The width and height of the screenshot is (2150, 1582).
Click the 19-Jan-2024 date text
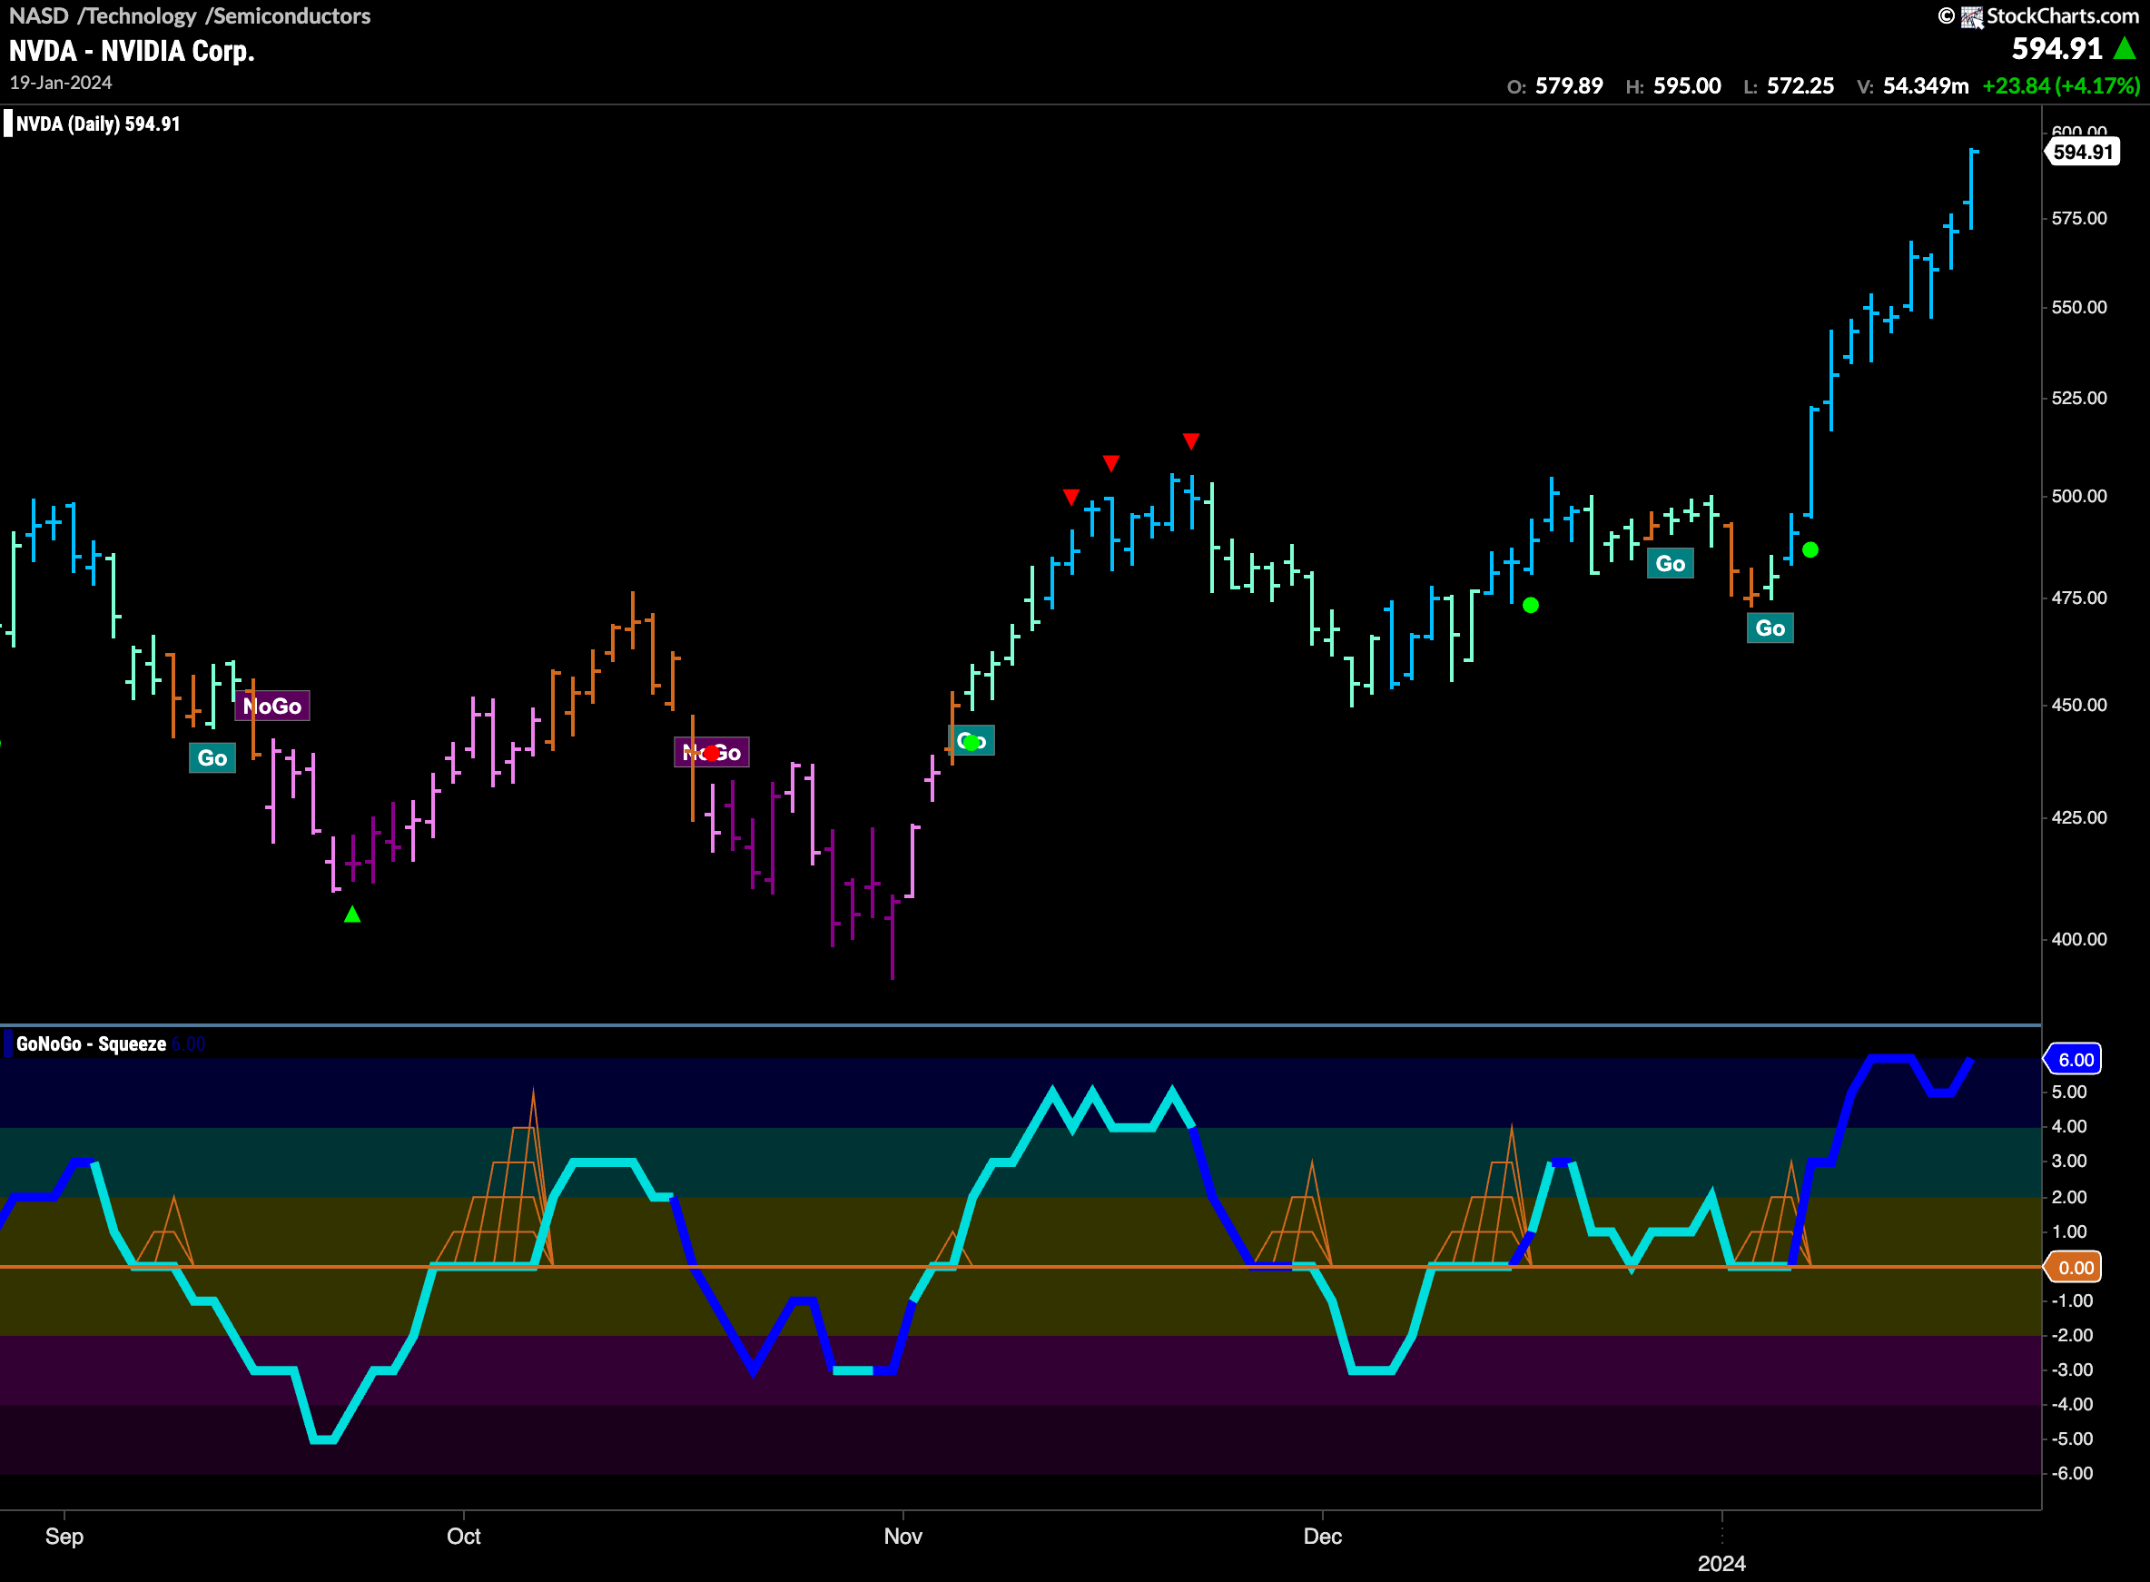coord(61,84)
